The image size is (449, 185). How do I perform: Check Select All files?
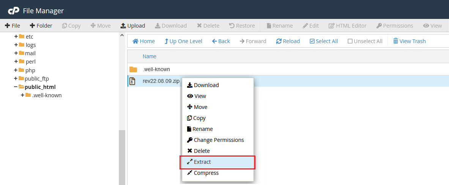(x=323, y=41)
